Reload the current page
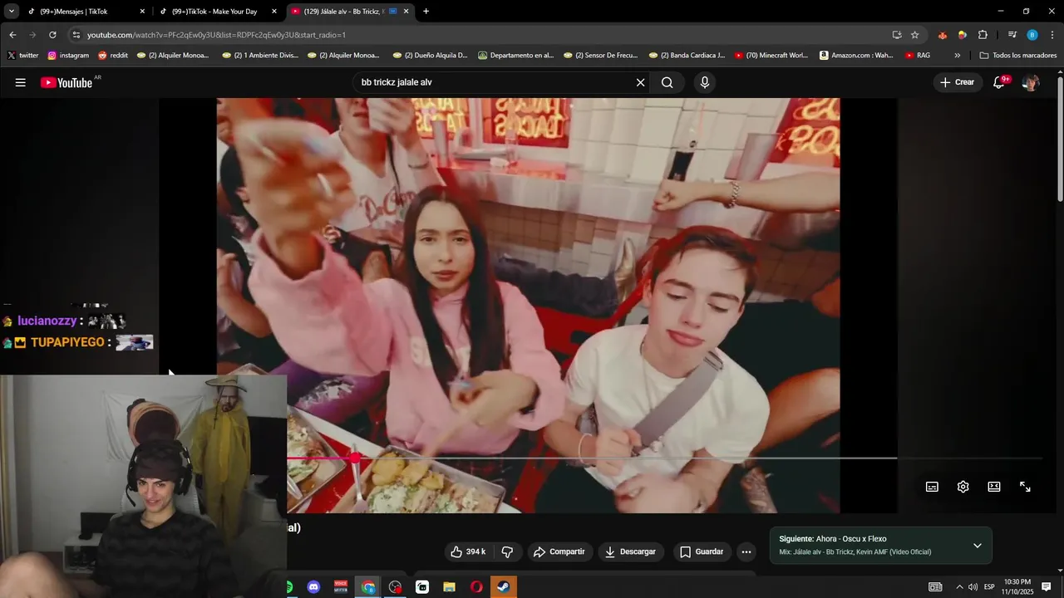 [52, 35]
